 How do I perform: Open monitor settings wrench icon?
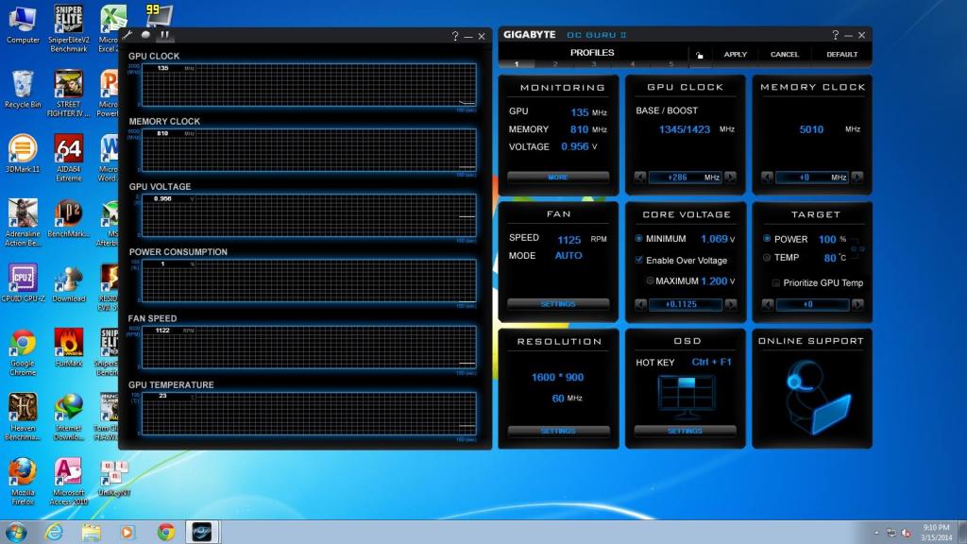point(127,35)
